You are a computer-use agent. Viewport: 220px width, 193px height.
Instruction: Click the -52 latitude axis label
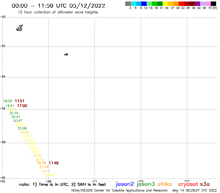pos(3,46)
